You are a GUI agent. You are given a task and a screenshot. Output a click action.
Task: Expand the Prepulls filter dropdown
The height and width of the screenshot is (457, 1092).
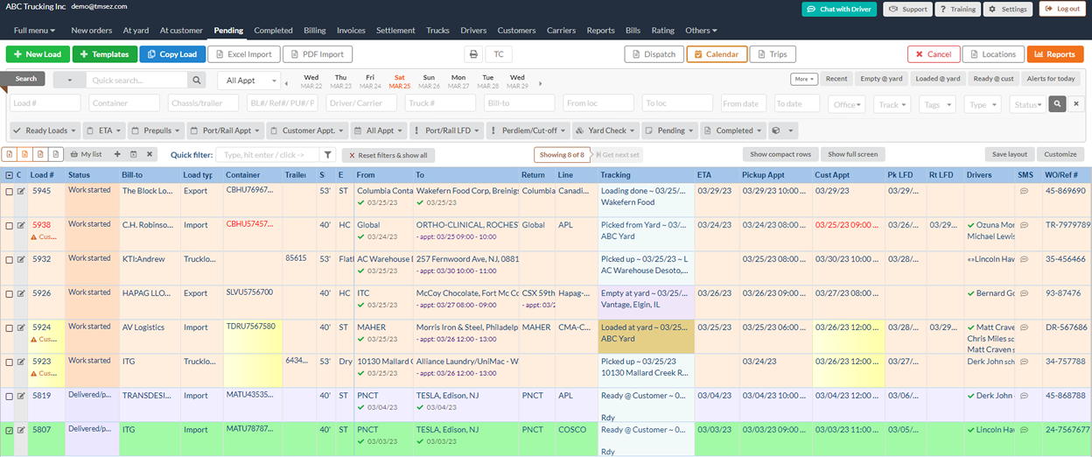coord(156,130)
